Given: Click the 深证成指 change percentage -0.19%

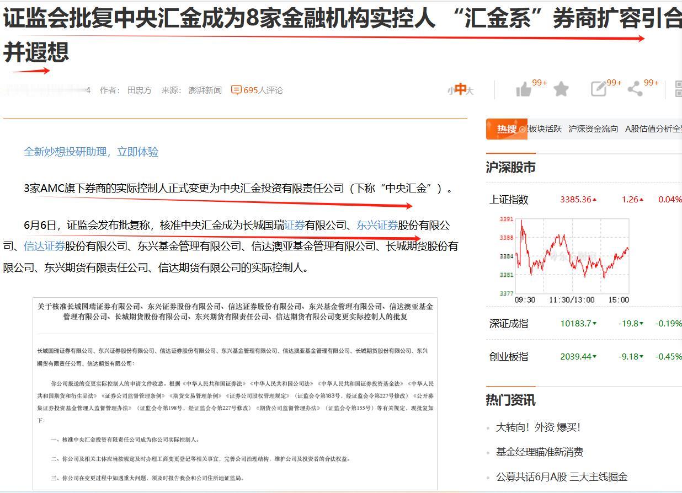Looking at the screenshot, I should tap(668, 324).
